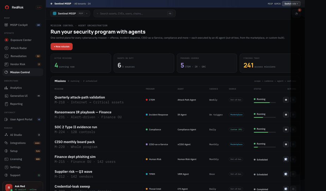The height and width of the screenshot is (191, 326).
Task: Open Supplier risk — Q3 wave title
Action: click(x=73, y=172)
